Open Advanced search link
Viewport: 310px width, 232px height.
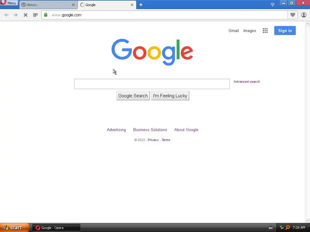(x=247, y=82)
